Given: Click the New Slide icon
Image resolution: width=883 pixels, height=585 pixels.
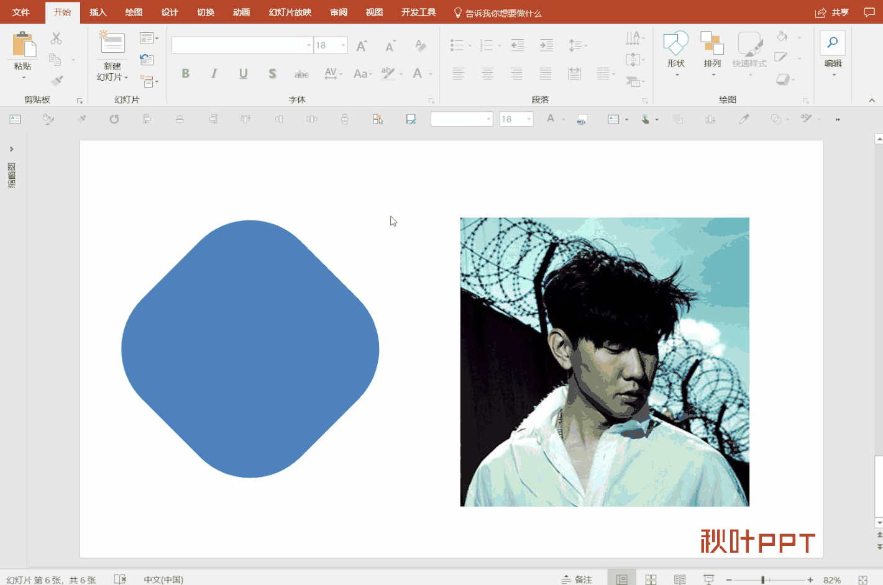Looking at the screenshot, I should click(x=112, y=42).
